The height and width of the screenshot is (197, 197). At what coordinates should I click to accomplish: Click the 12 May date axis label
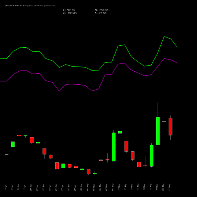[x=125, y=188]
